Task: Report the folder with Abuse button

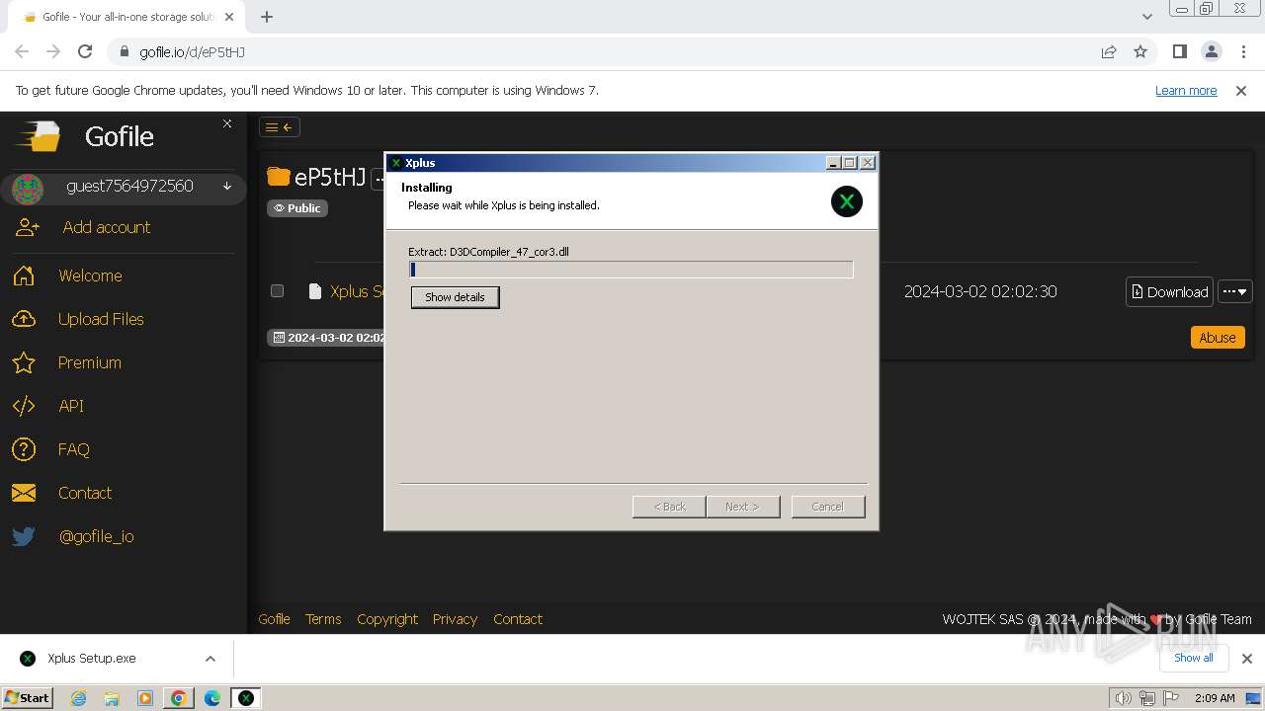Action: coord(1218,337)
